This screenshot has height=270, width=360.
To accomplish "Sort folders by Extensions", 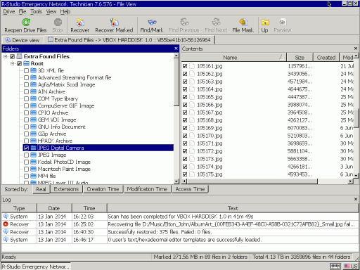I will coord(66,189).
